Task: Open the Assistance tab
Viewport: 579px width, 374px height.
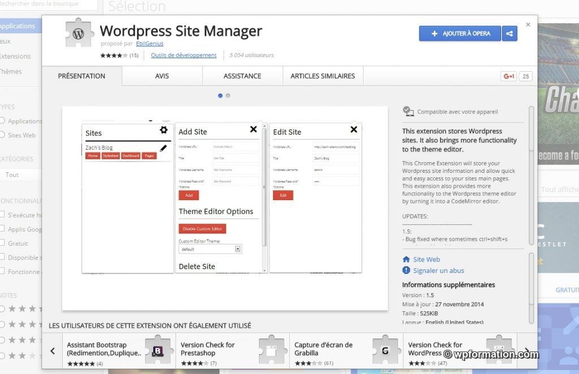Action: 242,76
